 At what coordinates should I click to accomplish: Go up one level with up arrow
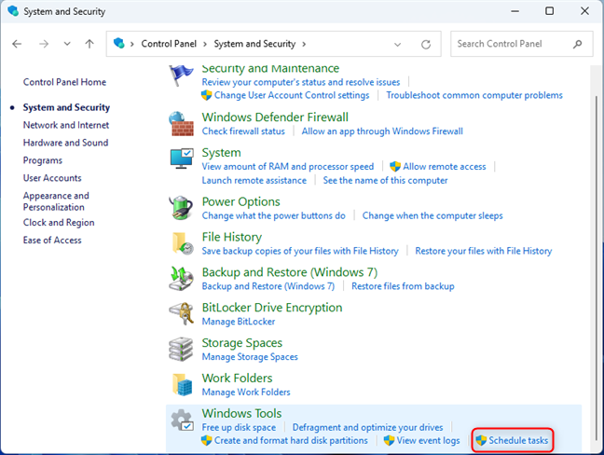tap(89, 44)
